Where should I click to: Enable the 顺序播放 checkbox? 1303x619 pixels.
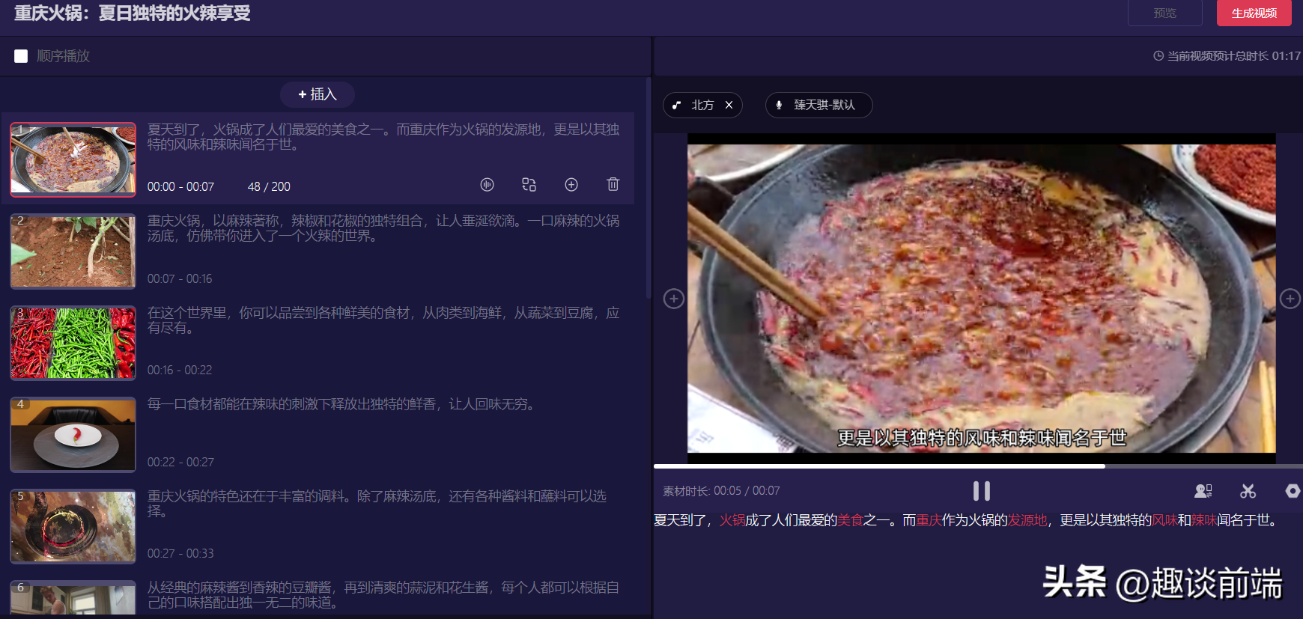[21, 56]
